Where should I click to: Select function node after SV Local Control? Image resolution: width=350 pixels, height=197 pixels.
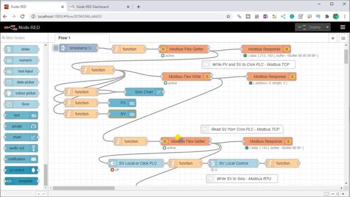click(282, 163)
